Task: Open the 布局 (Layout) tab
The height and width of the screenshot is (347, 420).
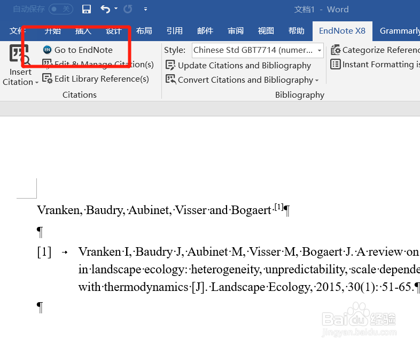Action: [x=144, y=31]
